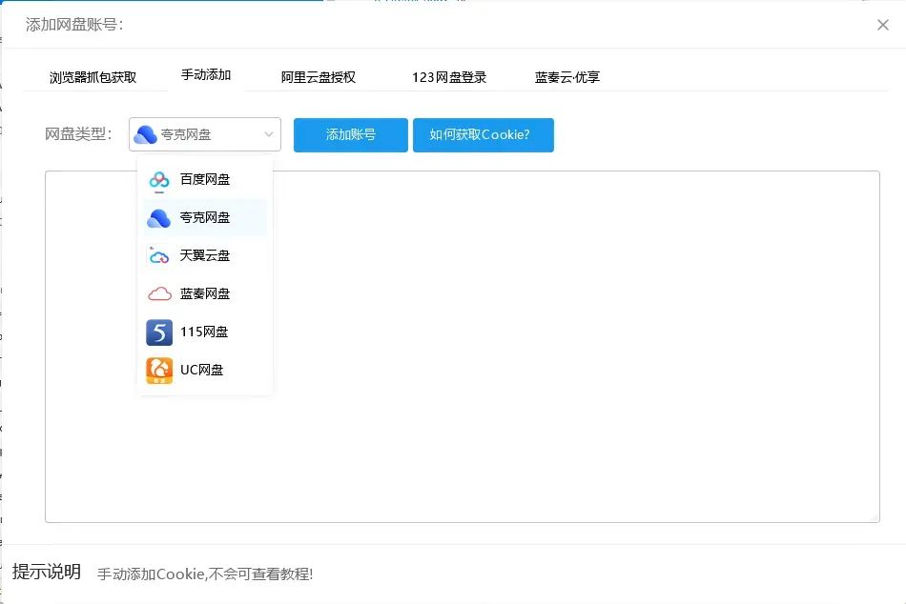Close the 添加网盘账号 dialog
Viewport: 906px width, 604px height.
click(x=882, y=25)
